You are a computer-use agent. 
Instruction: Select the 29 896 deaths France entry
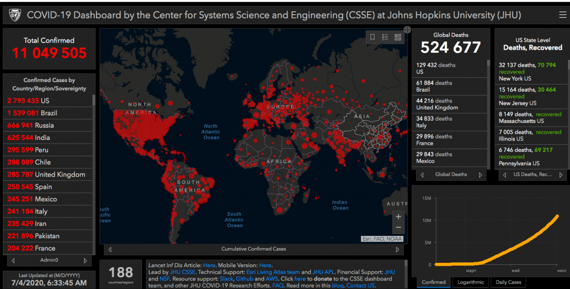coord(450,140)
